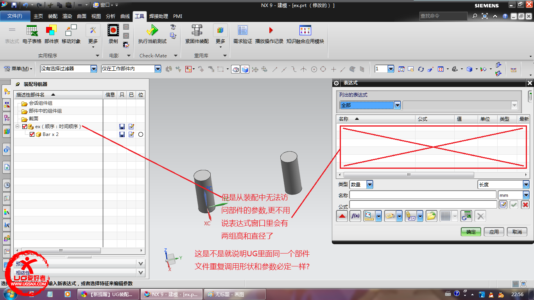This screenshot has height=300, width=534.
Task: Click the 确定 button
Action: pyautogui.click(x=471, y=232)
